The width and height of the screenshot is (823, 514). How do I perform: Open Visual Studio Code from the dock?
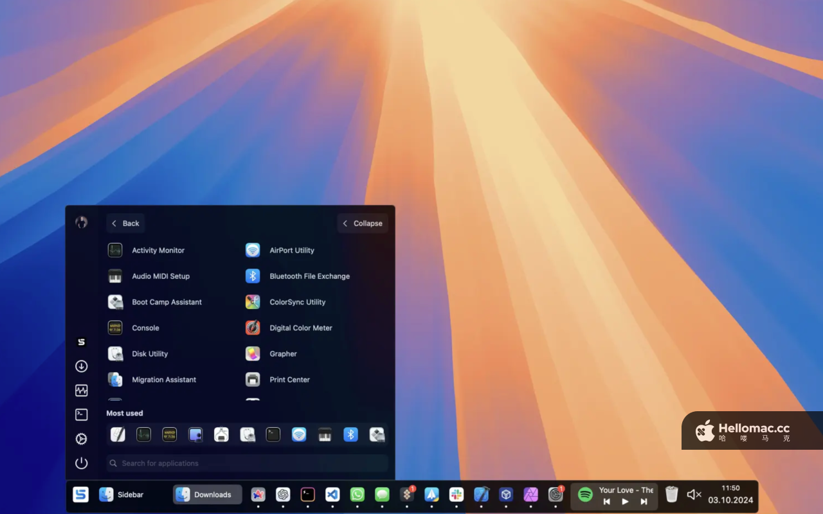click(332, 494)
